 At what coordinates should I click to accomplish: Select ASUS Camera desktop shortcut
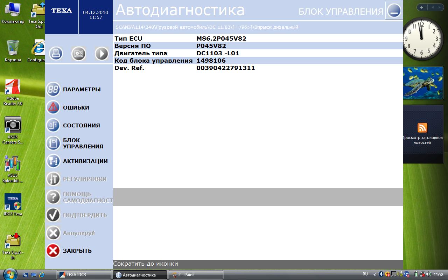tap(13, 131)
